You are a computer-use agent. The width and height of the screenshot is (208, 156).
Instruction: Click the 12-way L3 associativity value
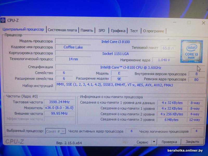coord(194,120)
